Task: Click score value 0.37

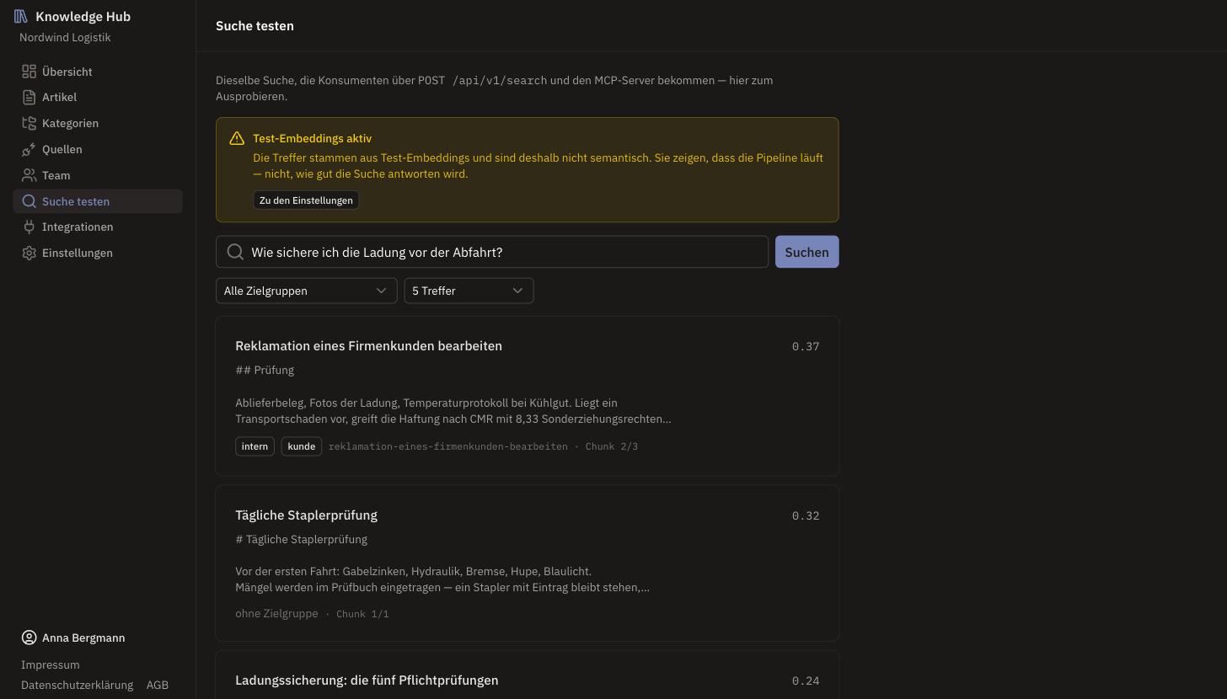Action: (x=806, y=346)
